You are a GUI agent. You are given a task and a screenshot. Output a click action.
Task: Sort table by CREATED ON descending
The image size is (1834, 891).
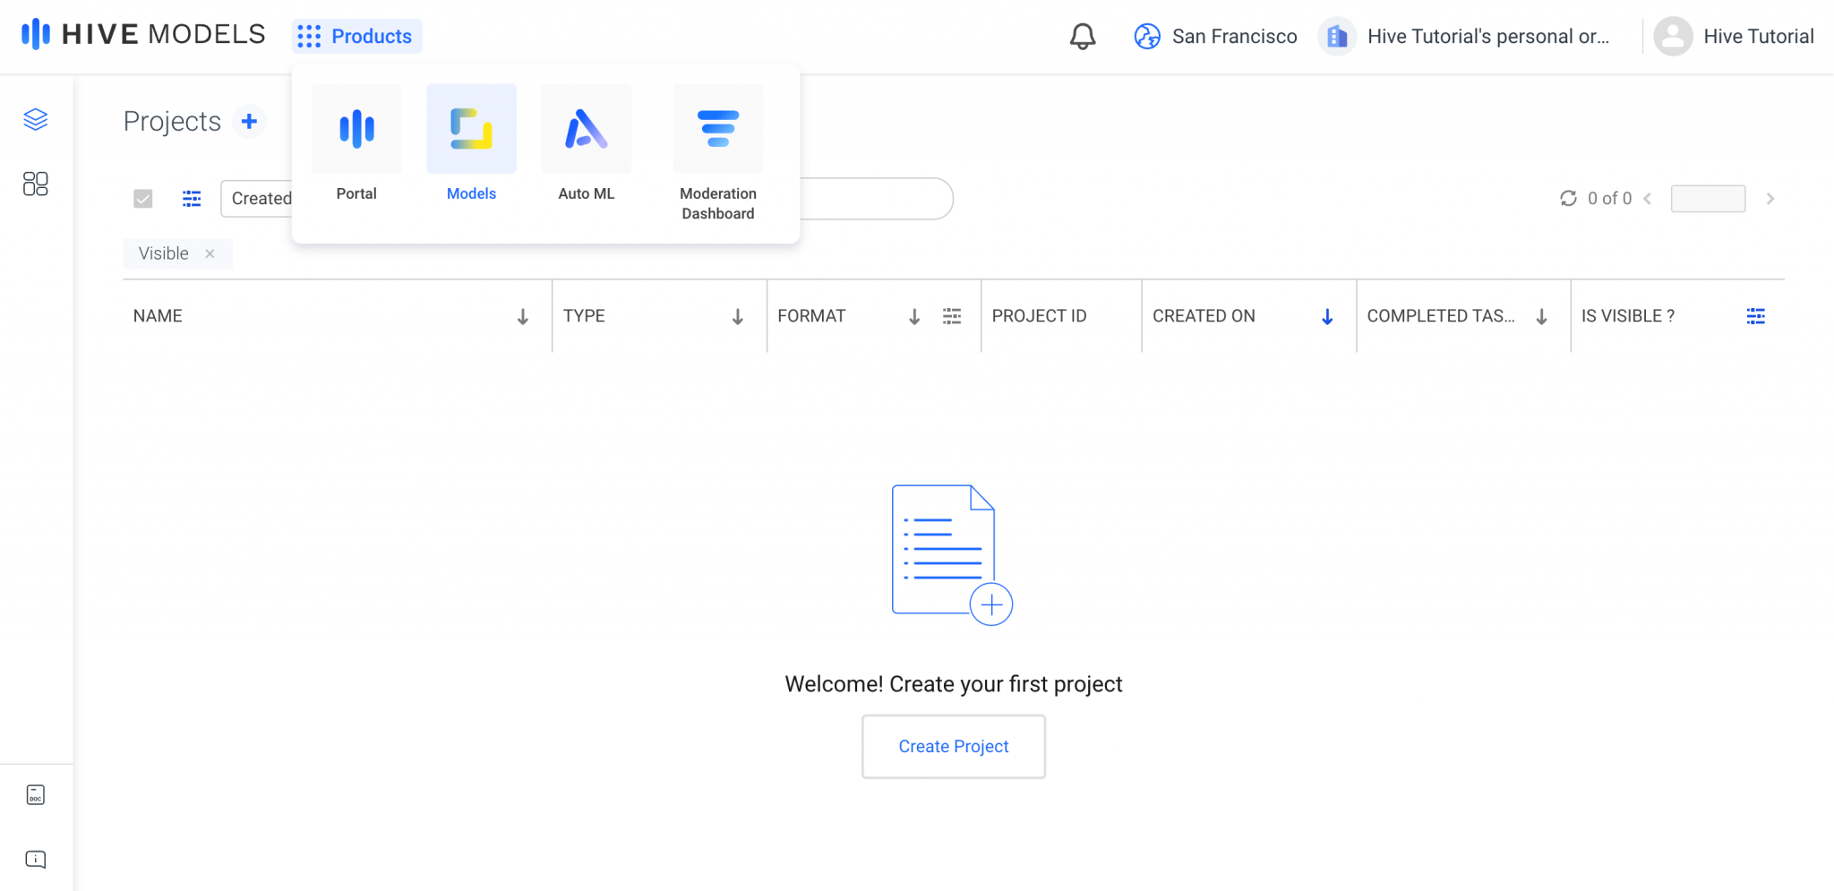[1326, 315]
